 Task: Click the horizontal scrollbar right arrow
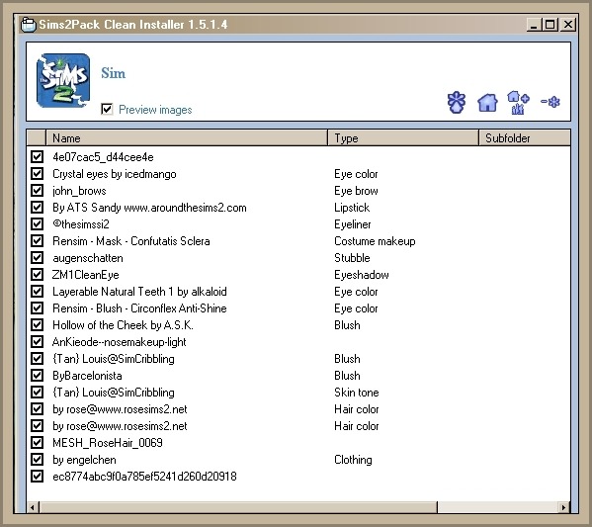point(563,507)
